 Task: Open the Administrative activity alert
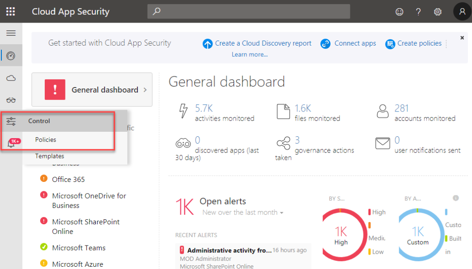[230, 250]
